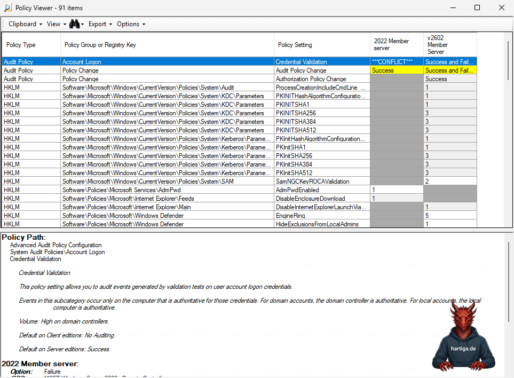The height and width of the screenshot is (378, 514).
Task: Click the Internet Explorer\Main key cell
Action: (x=167, y=207)
